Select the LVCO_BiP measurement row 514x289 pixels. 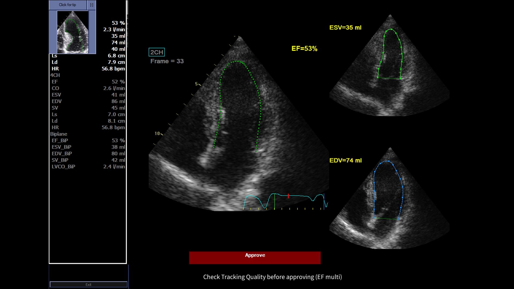(x=88, y=166)
